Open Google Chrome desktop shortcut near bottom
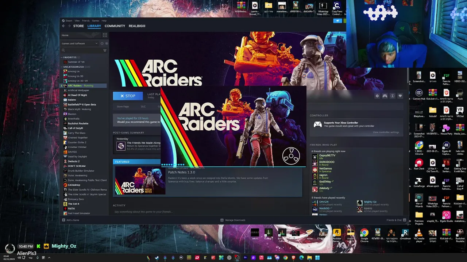The width and height of the screenshot is (467, 262). click(364, 235)
